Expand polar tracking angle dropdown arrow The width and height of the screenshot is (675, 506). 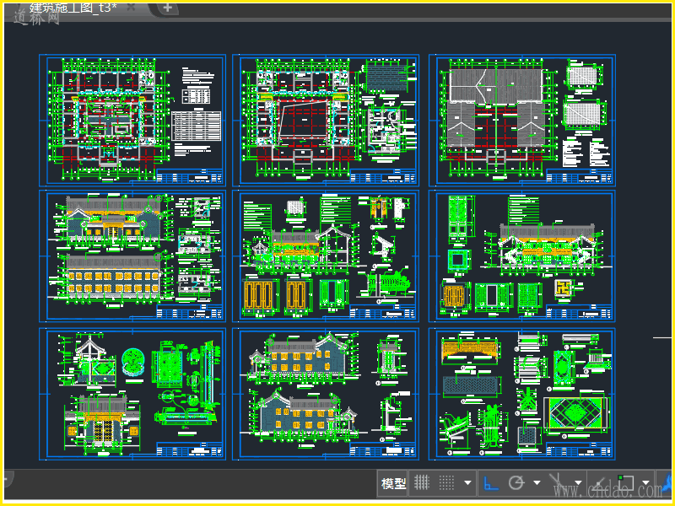coord(536,484)
